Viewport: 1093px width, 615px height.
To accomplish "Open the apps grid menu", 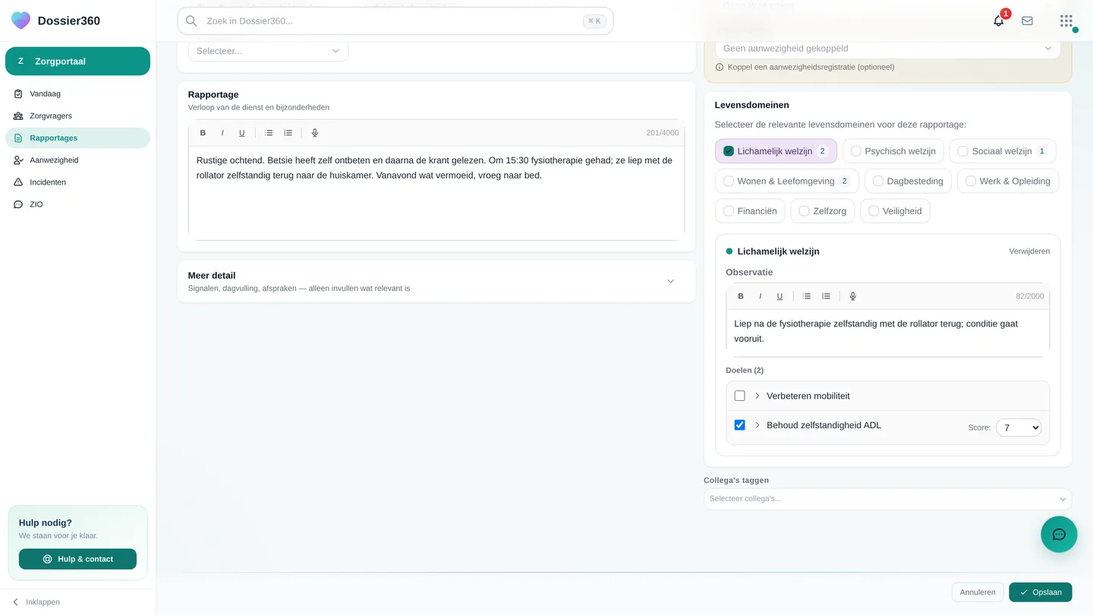I will tap(1066, 20).
